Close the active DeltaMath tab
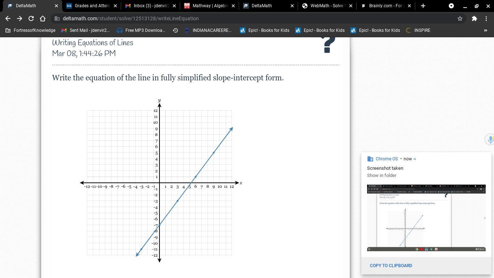This screenshot has width=494, height=278. coord(56,6)
